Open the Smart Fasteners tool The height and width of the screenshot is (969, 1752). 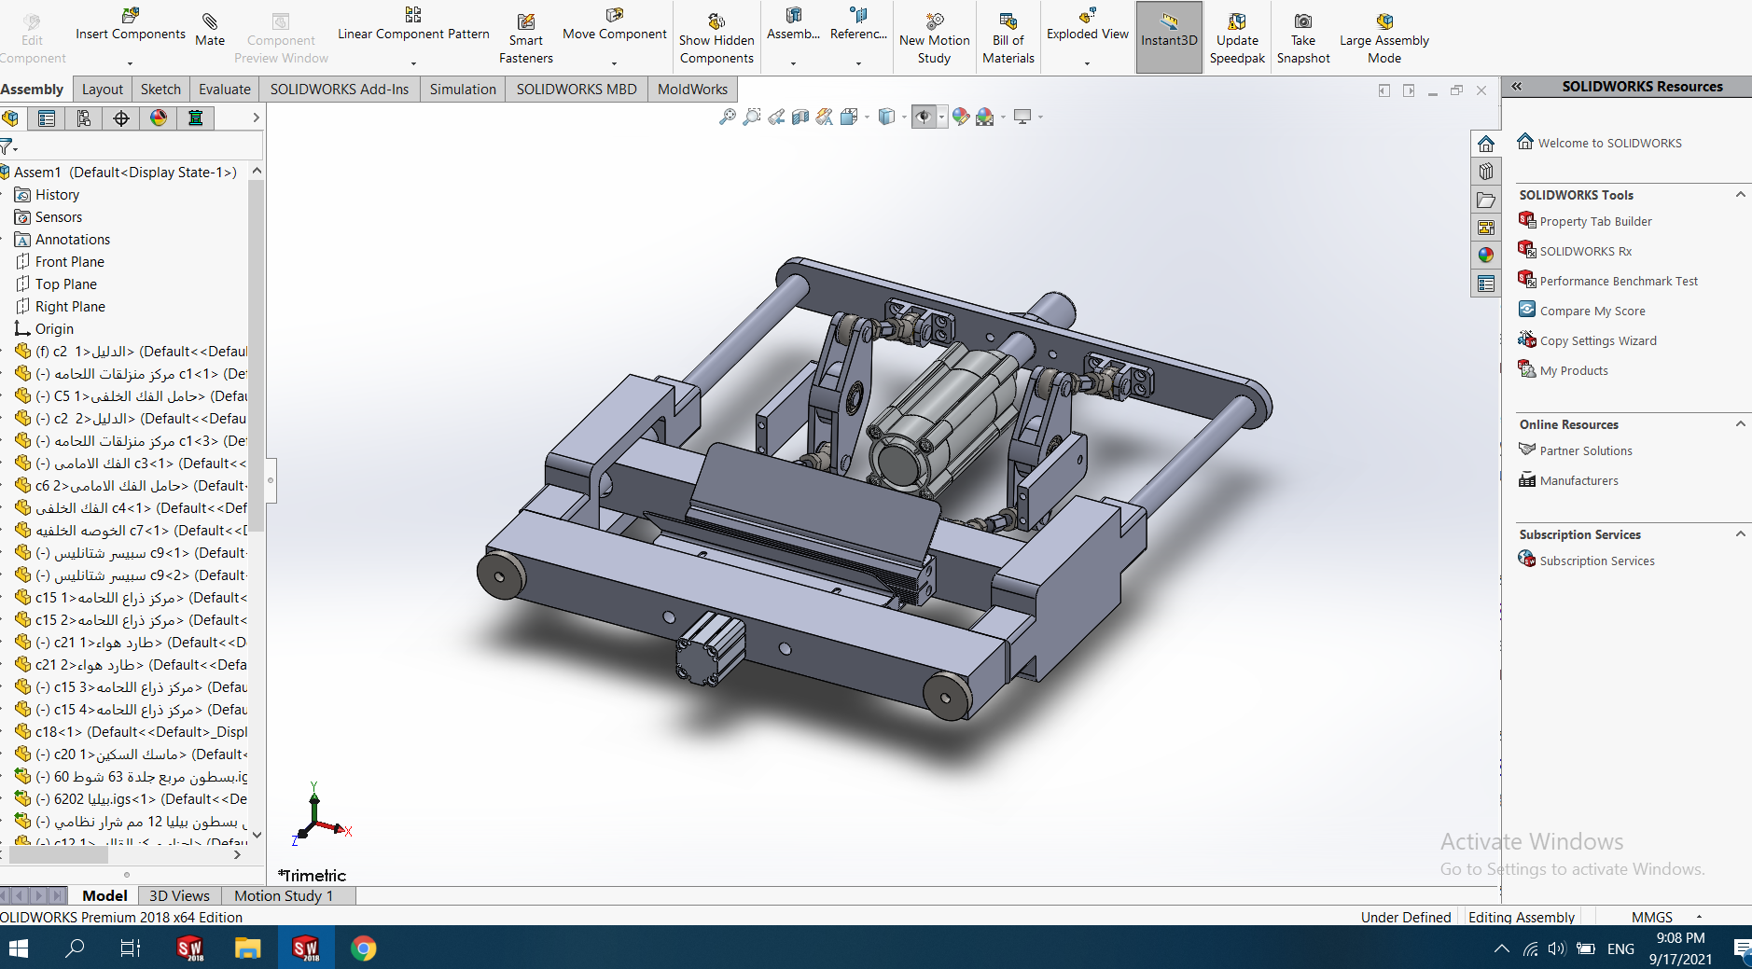pyautogui.click(x=525, y=38)
